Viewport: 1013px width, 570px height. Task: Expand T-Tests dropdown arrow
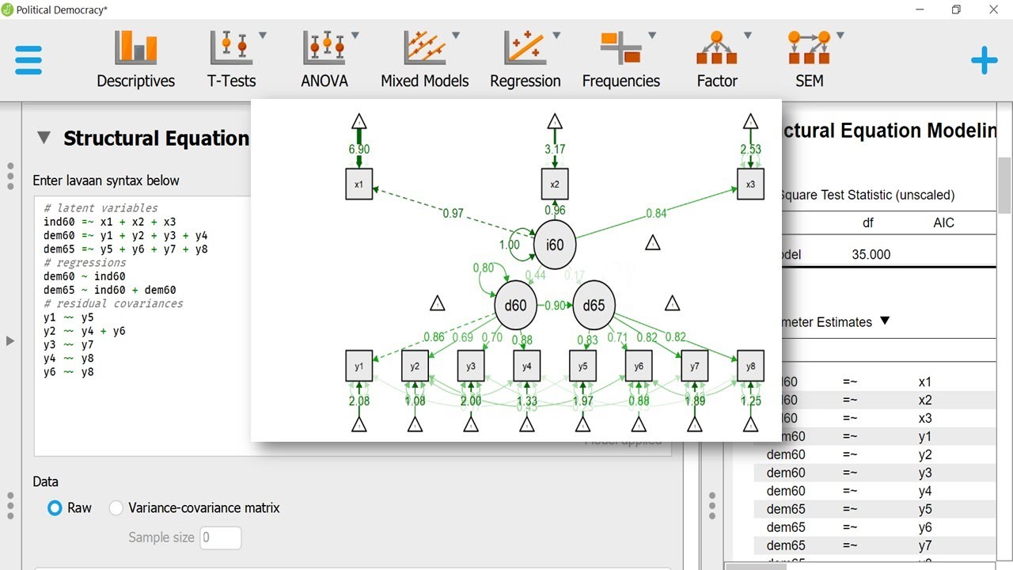coord(263,36)
